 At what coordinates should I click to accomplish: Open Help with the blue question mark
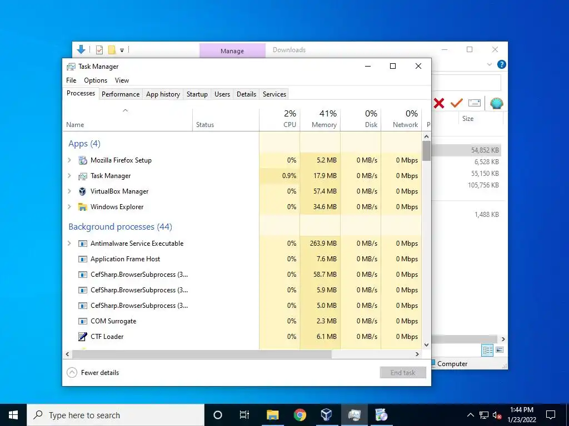tap(502, 64)
